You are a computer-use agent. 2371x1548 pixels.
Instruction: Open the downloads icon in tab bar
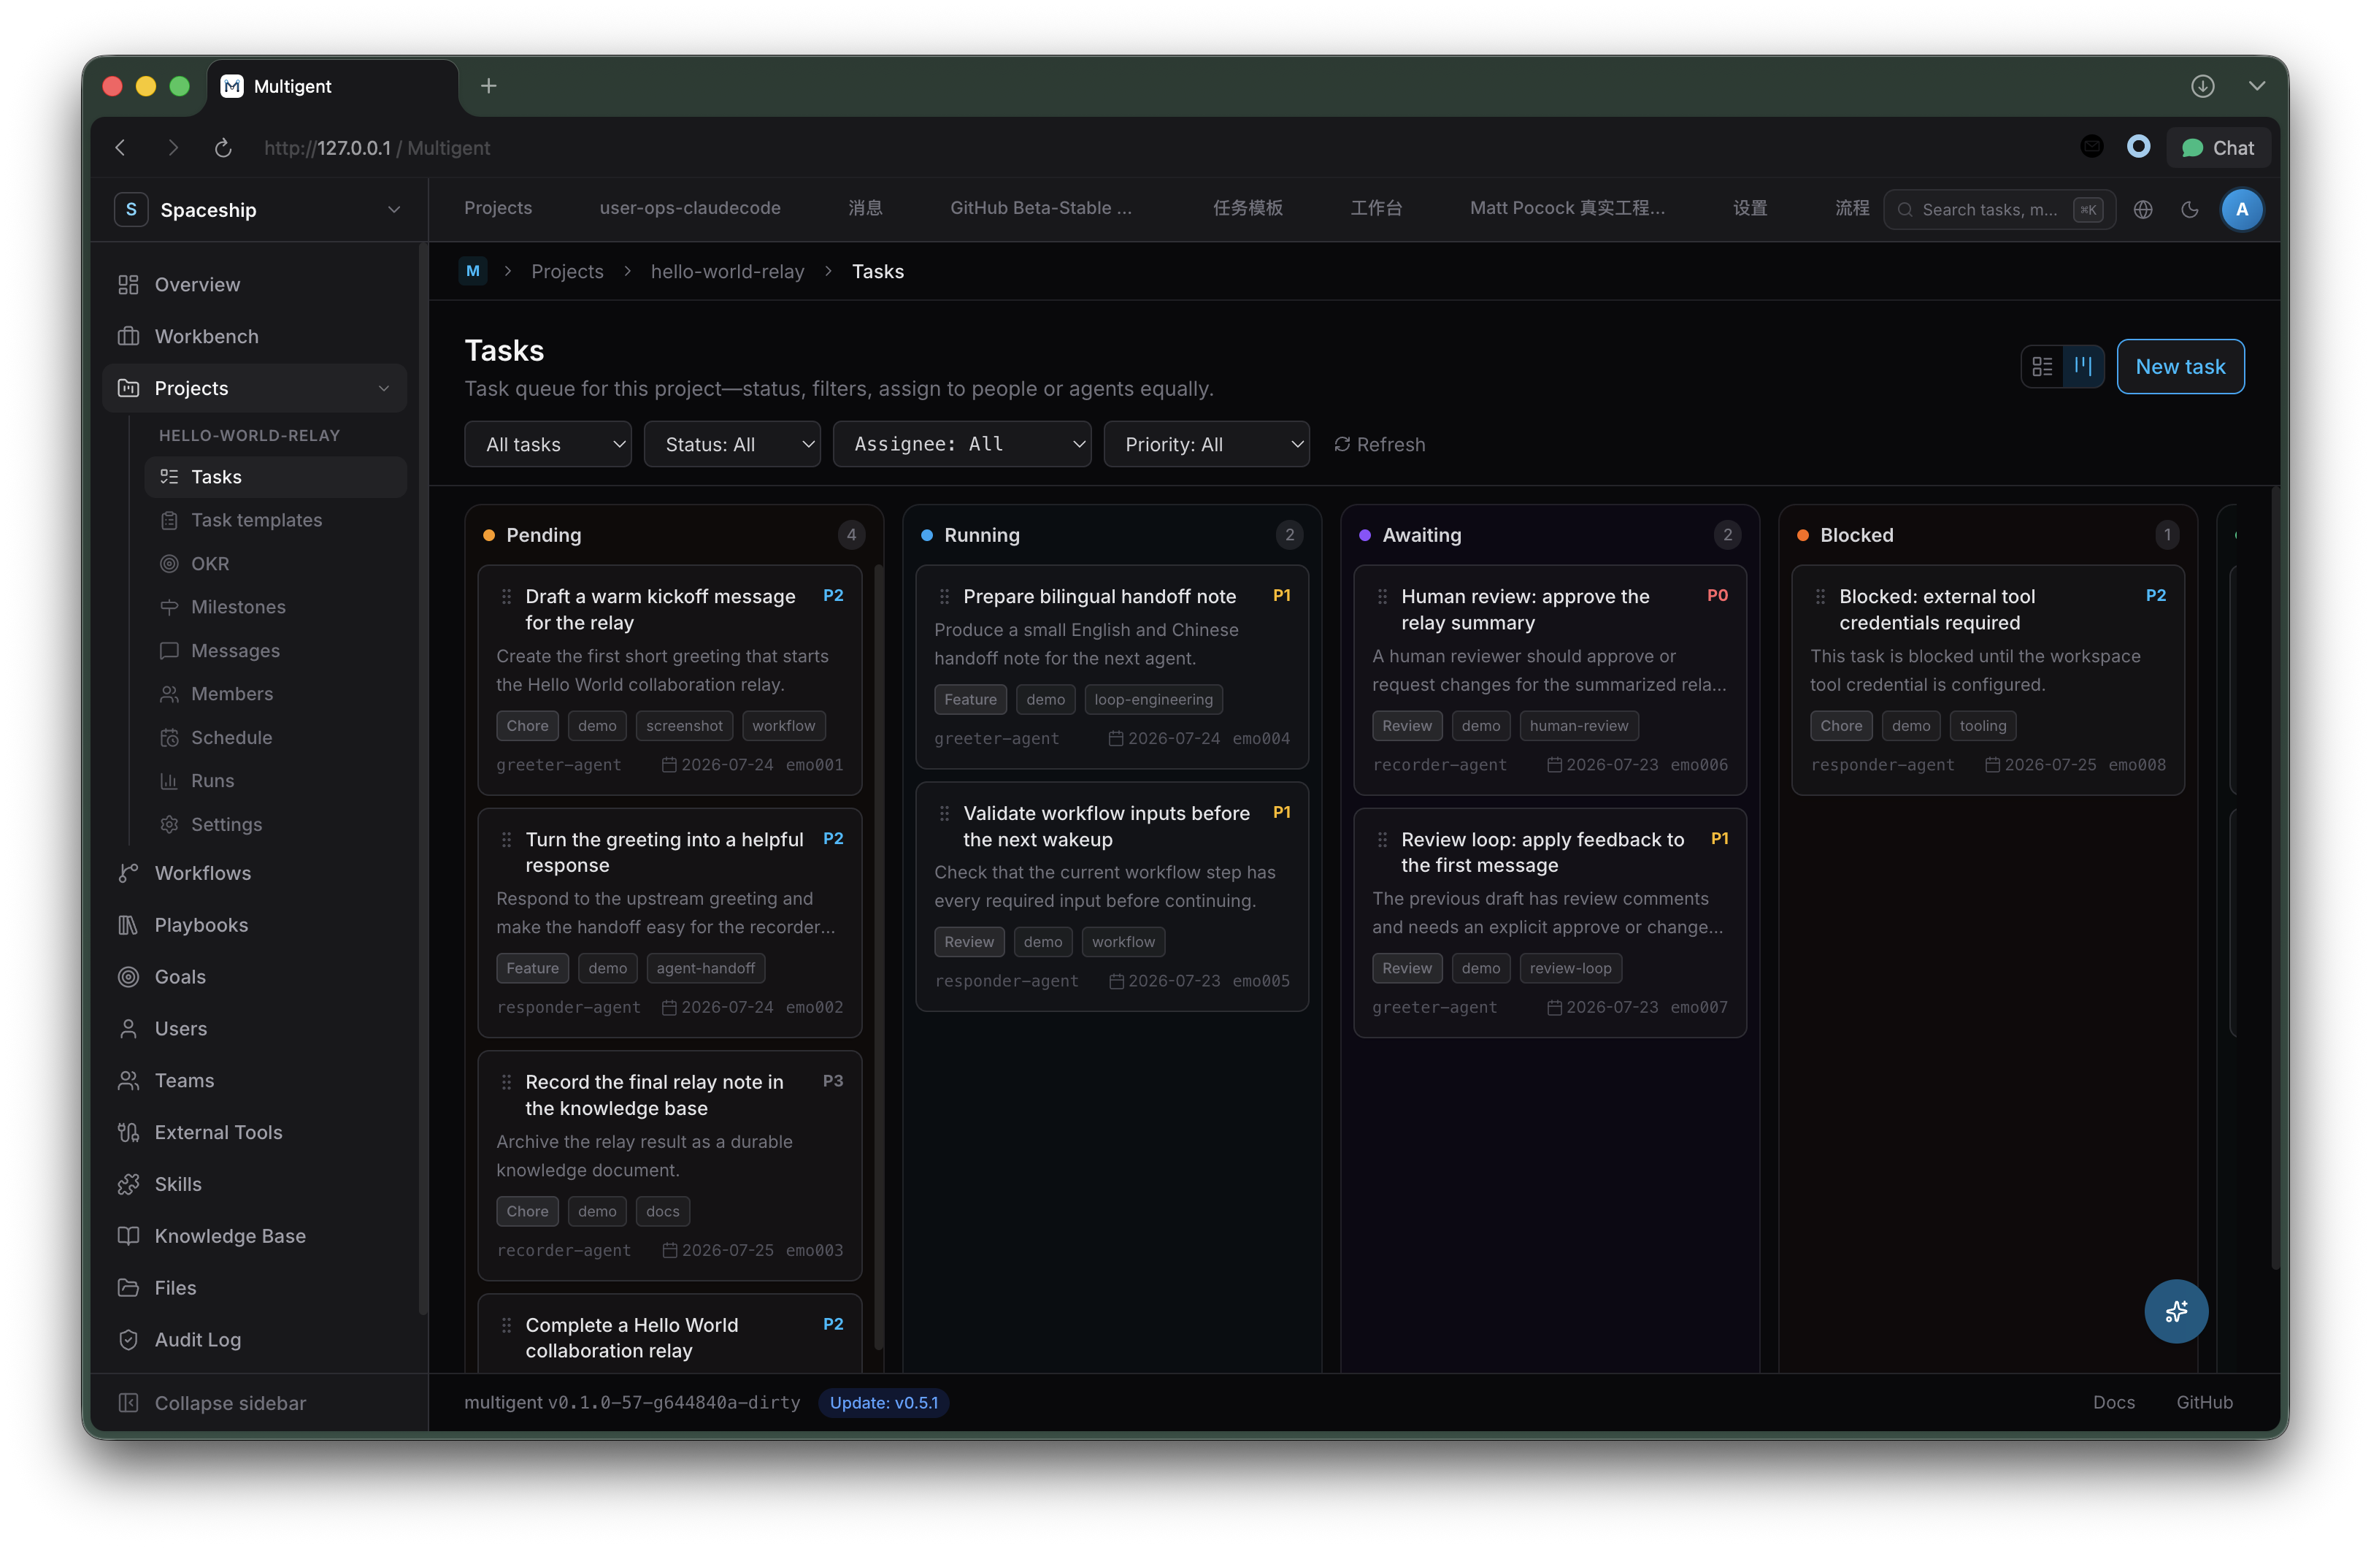(x=2202, y=87)
